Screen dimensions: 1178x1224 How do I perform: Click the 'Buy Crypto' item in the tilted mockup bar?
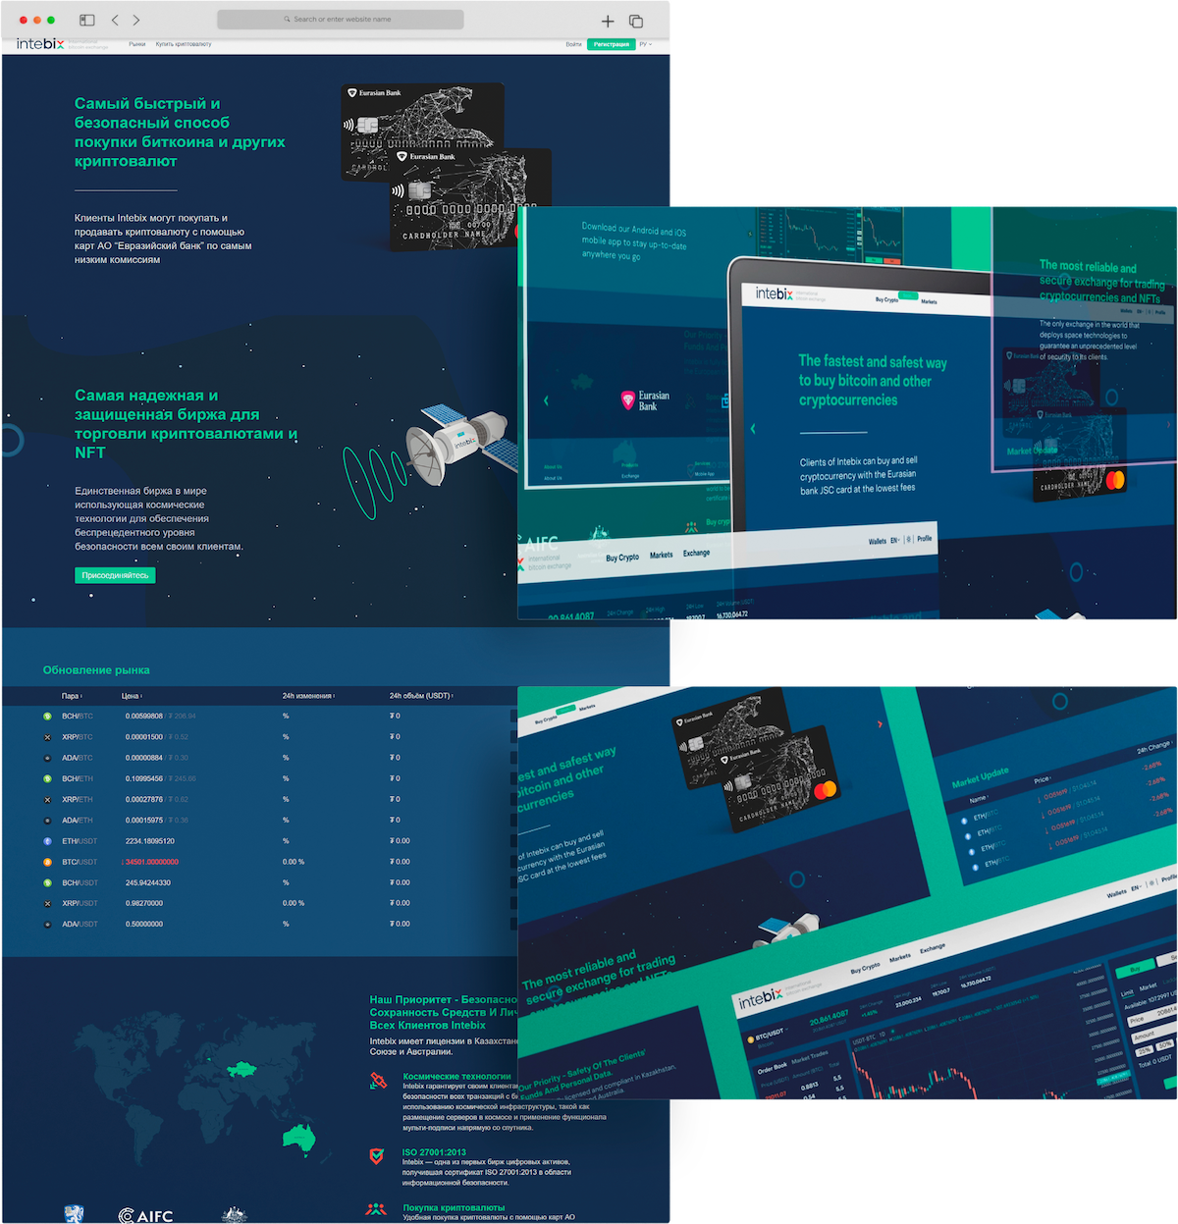(622, 558)
